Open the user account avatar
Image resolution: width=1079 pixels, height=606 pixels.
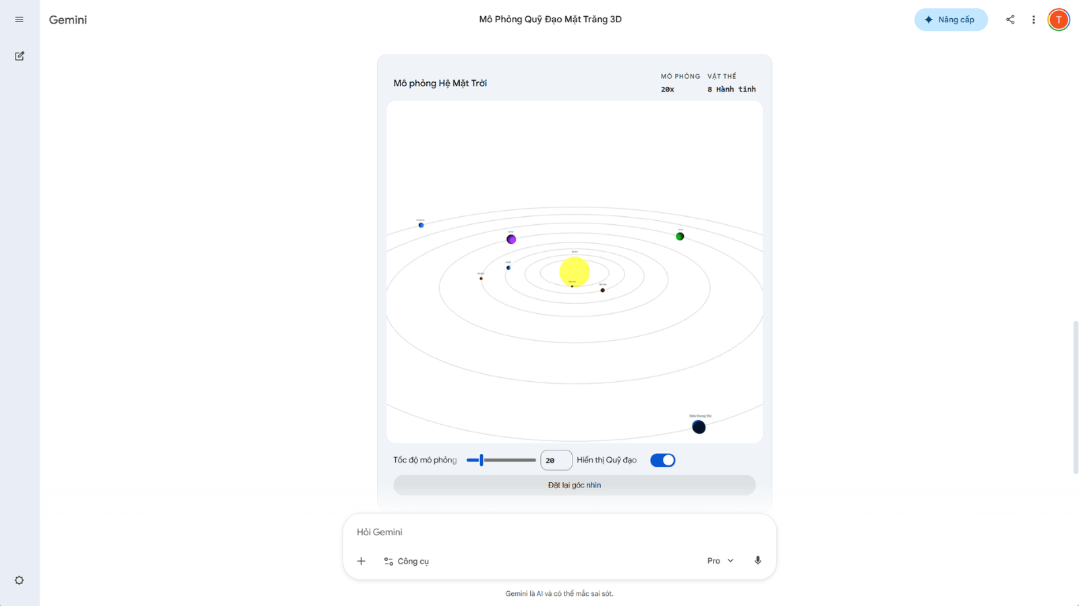[1058, 20]
